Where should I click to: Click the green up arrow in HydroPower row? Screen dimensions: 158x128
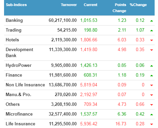152,66
